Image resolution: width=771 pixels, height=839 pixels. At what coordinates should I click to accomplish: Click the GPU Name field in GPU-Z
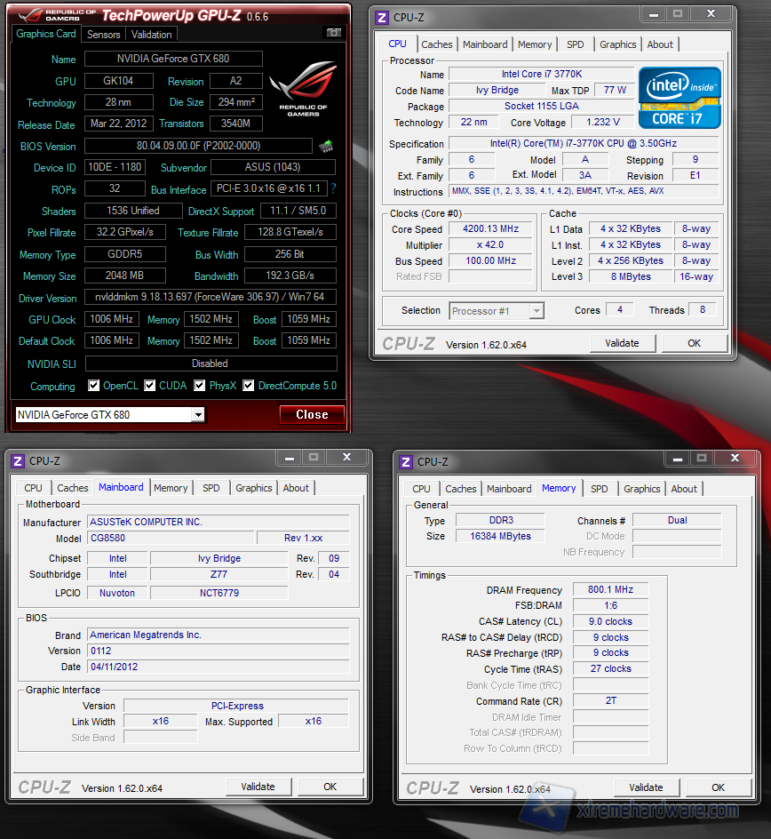(x=173, y=59)
